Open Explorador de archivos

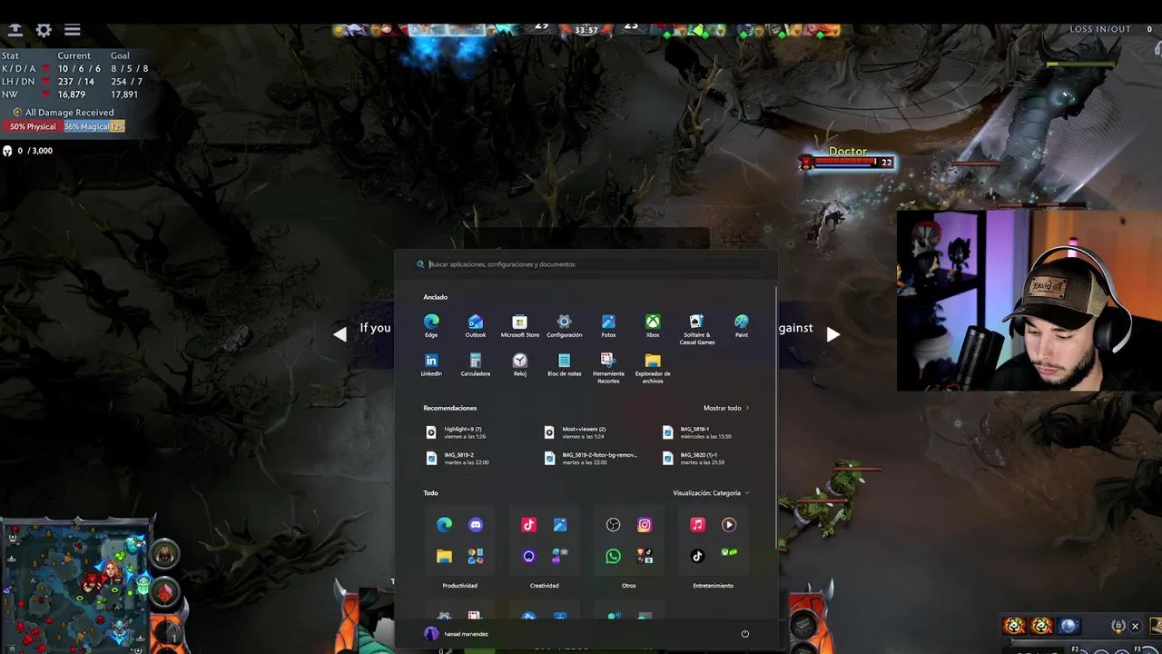pyautogui.click(x=653, y=368)
